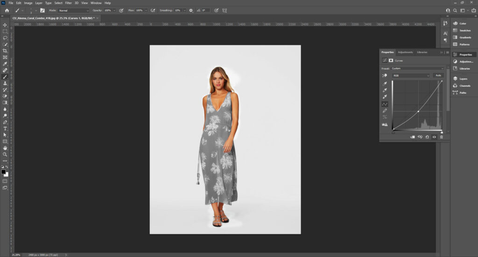478x257 pixels.
Task: Open the Layers panel from sidebar
Action: [463, 78]
